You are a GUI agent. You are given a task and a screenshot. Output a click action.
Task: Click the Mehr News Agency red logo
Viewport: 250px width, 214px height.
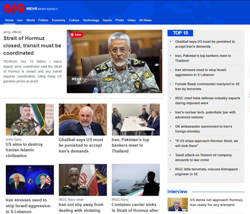coord(14,8)
